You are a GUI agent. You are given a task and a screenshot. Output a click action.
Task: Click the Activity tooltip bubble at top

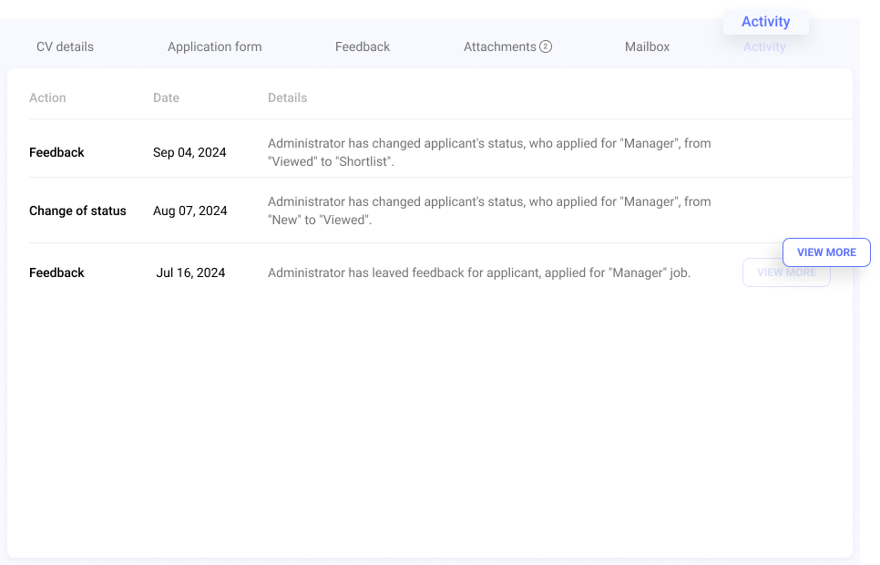(x=765, y=21)
